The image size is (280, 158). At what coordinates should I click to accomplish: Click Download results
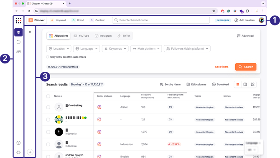220,85
